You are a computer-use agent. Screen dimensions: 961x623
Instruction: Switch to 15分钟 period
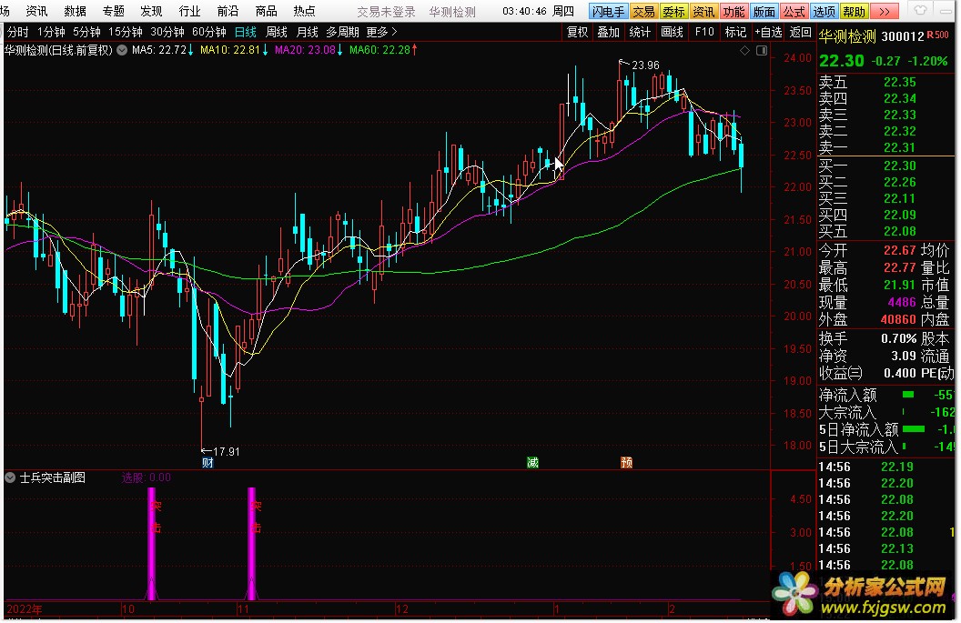(x=125, y=32)
